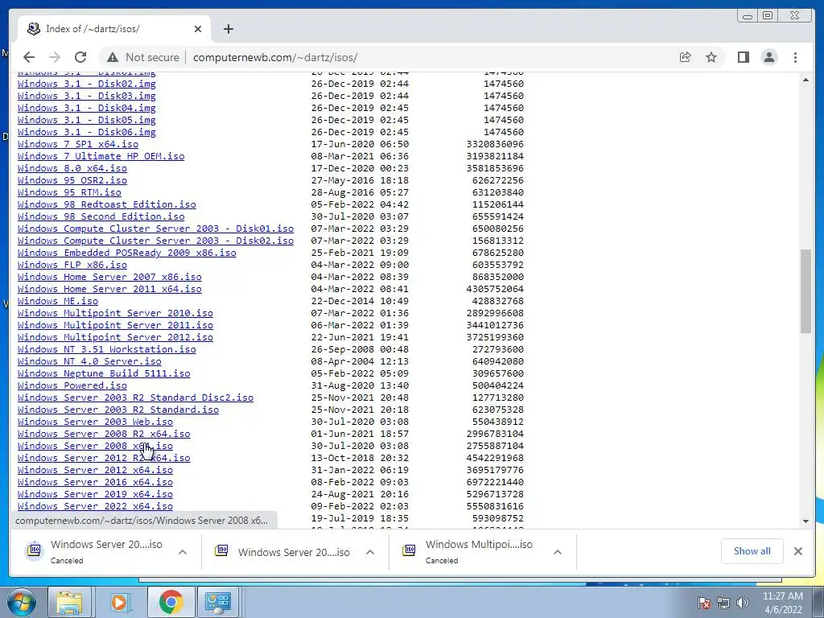The height and width of the screenshot is (618, 824).
Task: Click the Not secure warning icon
Action: 112,57
